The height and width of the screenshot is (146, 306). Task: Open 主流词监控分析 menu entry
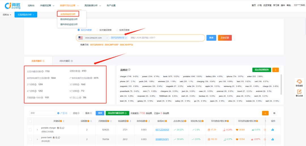(68, 14)
